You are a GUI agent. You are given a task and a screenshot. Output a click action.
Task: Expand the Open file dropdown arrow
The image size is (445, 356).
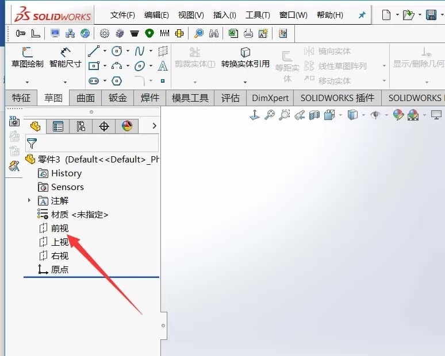point(420,14)
